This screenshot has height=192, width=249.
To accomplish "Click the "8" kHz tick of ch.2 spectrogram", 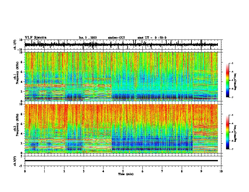I will [x=22, y=114].
